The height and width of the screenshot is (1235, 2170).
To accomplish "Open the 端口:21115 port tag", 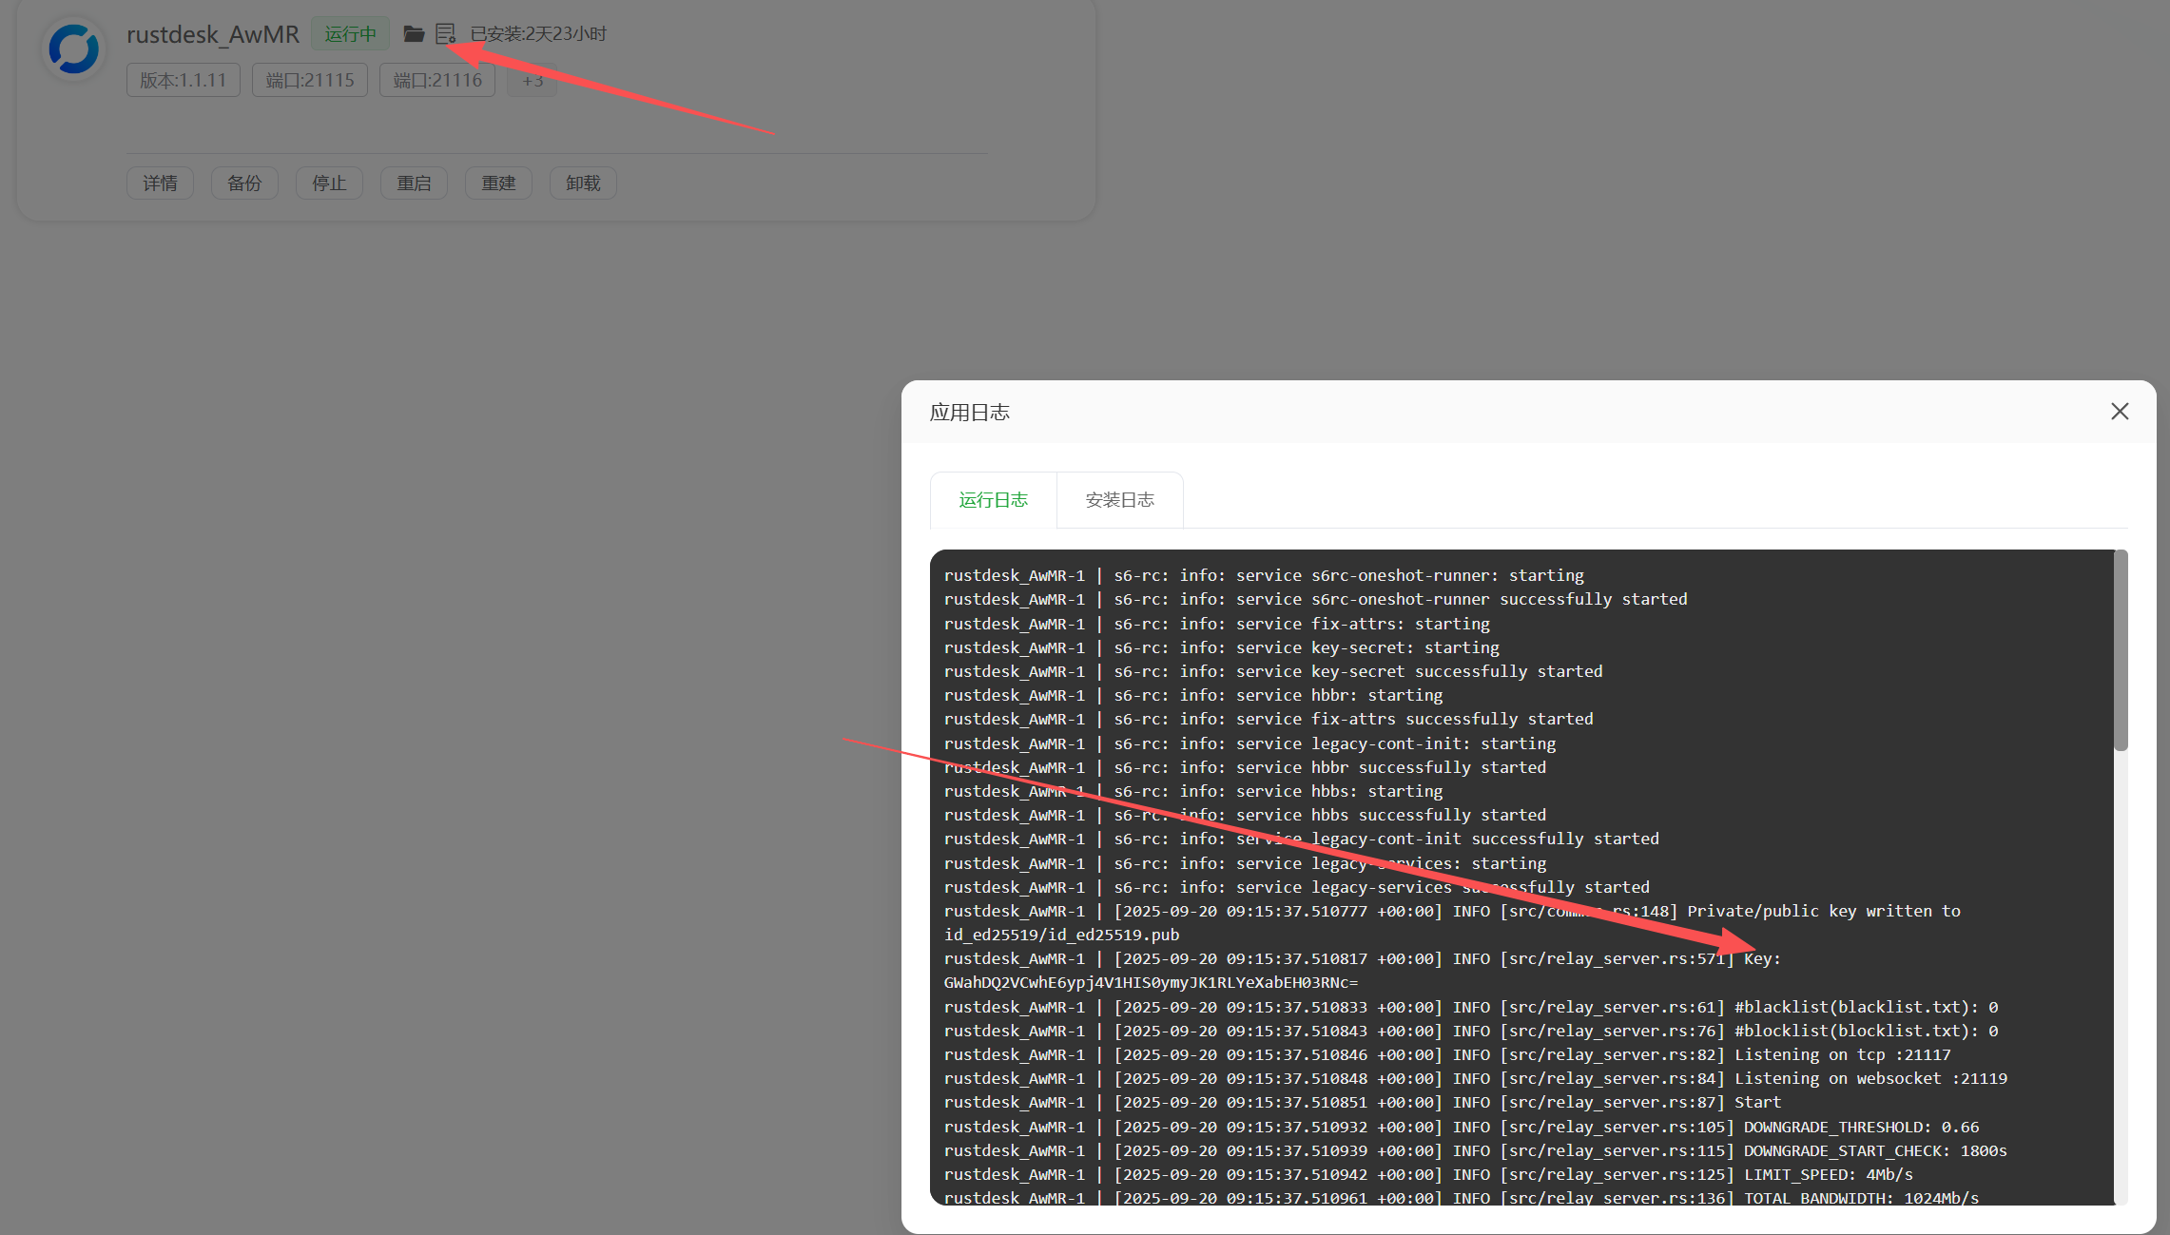I will point(310,80).
